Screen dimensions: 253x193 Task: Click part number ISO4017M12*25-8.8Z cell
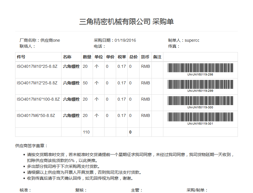tap(37, 83)
